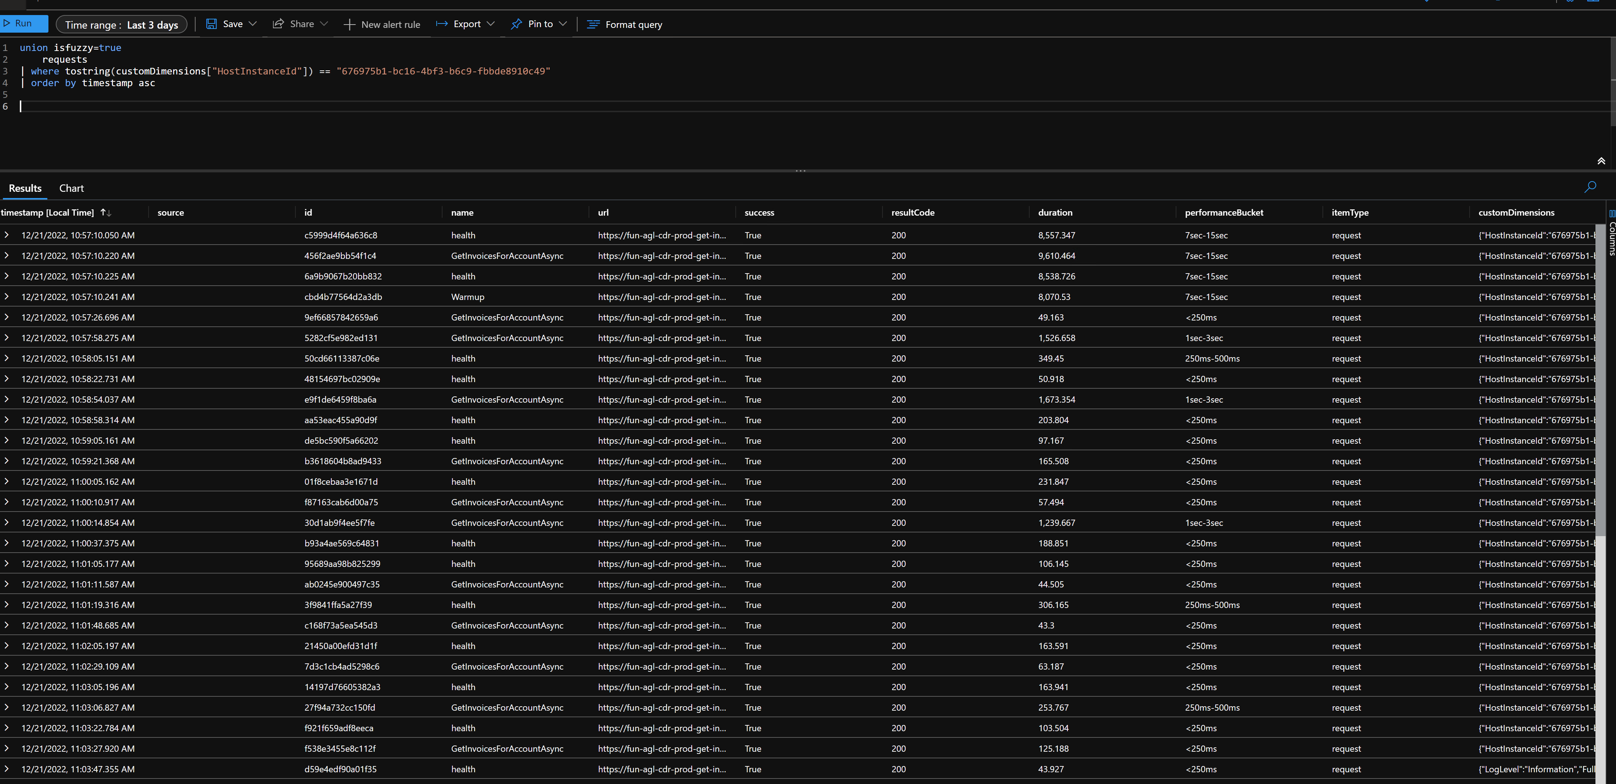Open the results search magnifier
This screenshot has width=1616, height=784.
point(1590,187)
